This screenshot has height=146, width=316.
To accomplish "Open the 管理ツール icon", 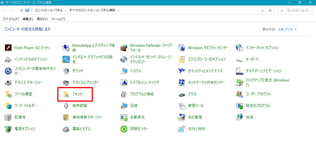I will point(182,106).
